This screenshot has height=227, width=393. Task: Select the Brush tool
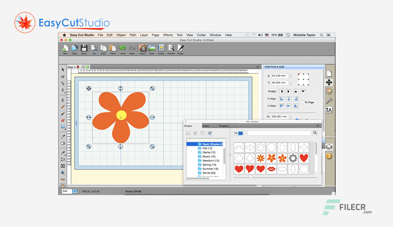[63, 113]
